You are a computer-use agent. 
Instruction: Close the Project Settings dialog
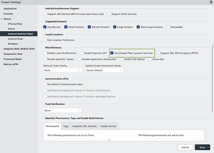tap(211, 2)
